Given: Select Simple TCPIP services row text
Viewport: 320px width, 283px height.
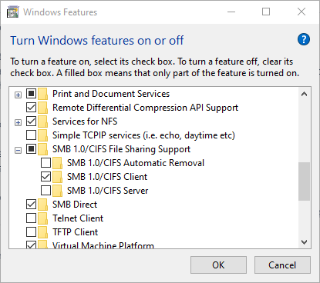Looking at the screenshot, I should [143, 135].
